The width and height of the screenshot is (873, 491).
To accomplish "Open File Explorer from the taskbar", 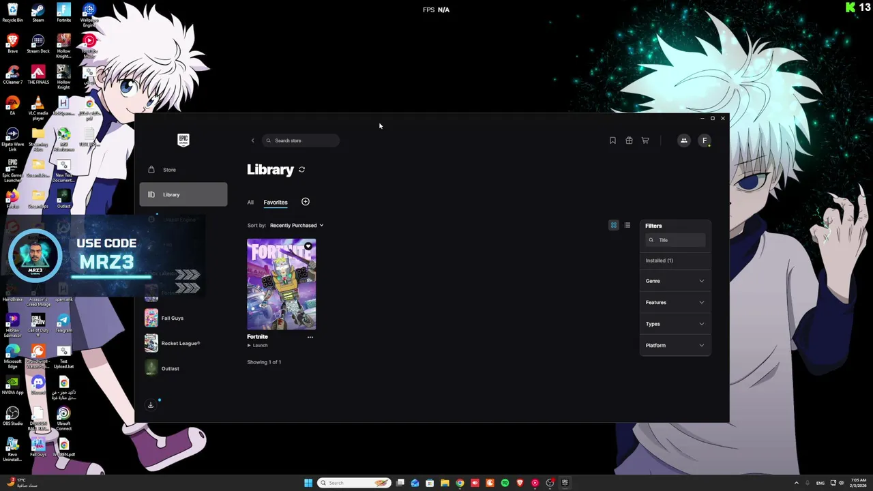I will click(445, 483).
